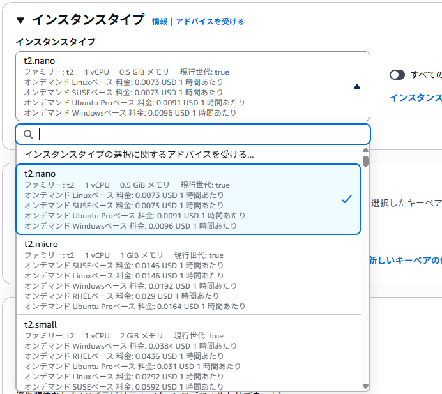The height and width of the screenshot is (394, 442).
Task: Choose the t2.small instance type
Action: coord(188,354)
